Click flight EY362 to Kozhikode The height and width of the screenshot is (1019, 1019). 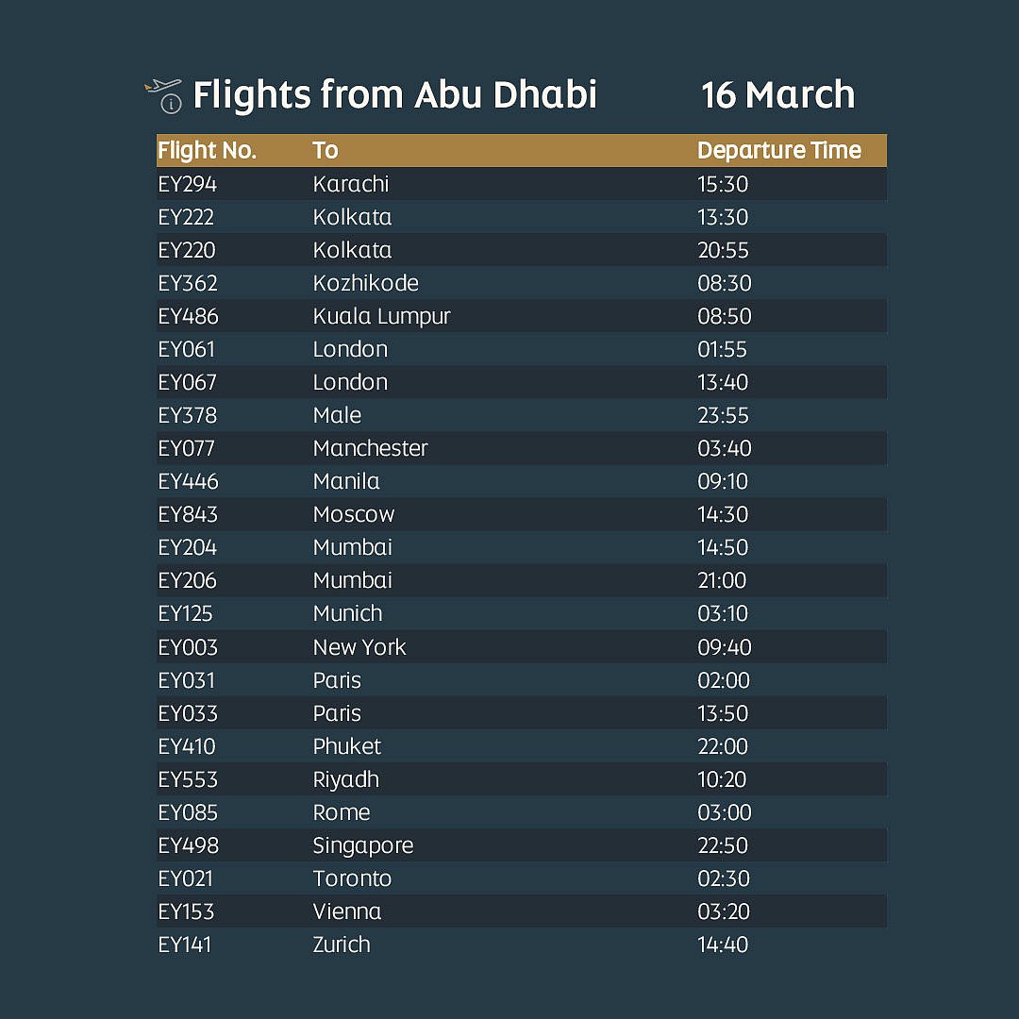(x=188, y=283)
